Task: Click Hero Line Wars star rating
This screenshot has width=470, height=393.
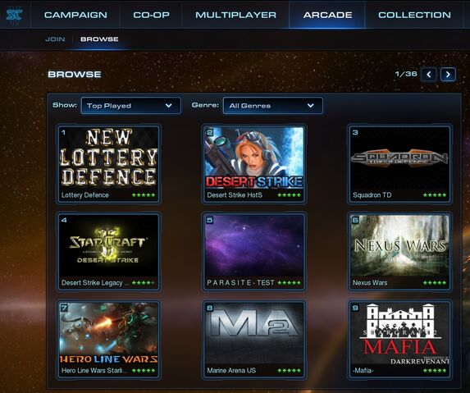Action: pyautogui.click(x=144, y=371)
